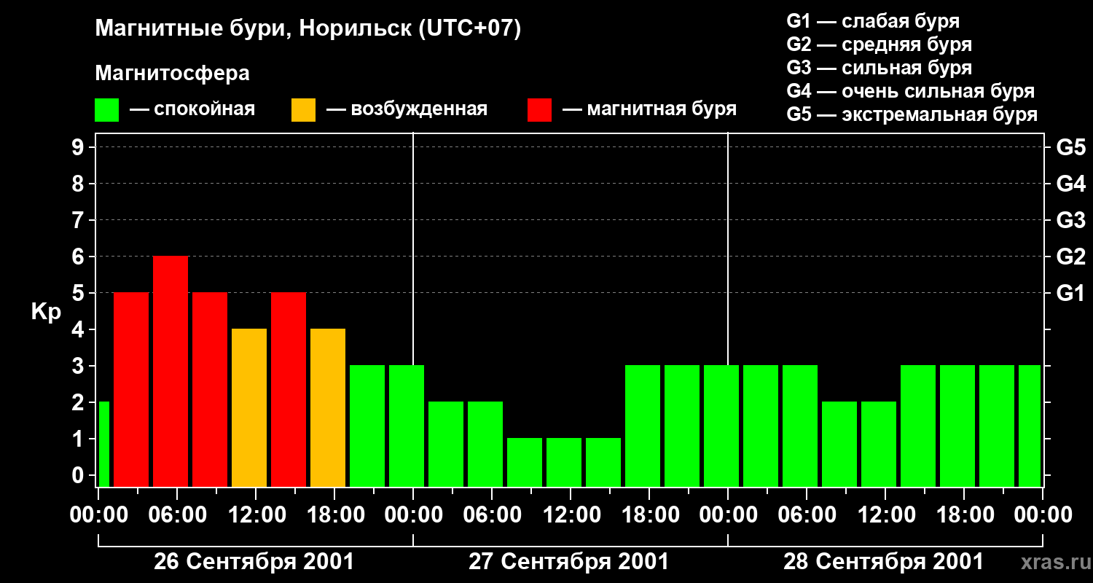Click the first full red bar on 26 September
Viewport: 1093px width, 583px height.
[x=131, y=390]
